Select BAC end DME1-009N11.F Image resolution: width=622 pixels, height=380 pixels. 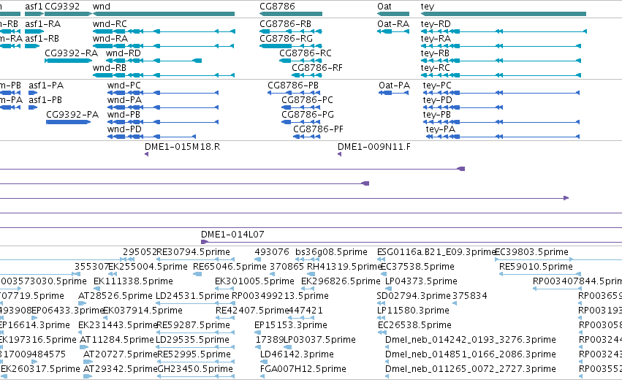pyautogui.click(x=373, y=147)
